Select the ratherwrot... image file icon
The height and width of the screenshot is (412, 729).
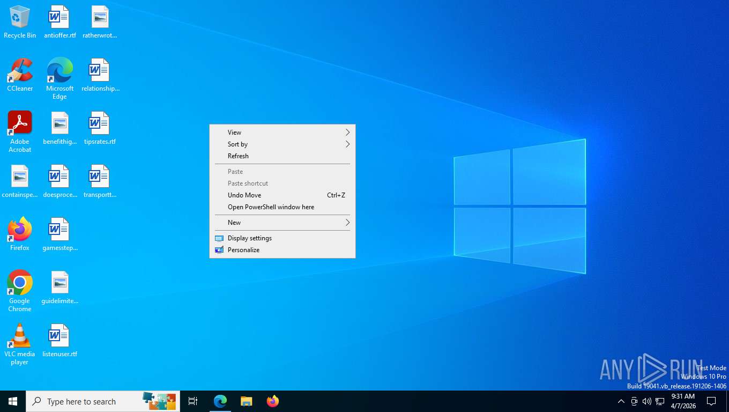[100, 23]
